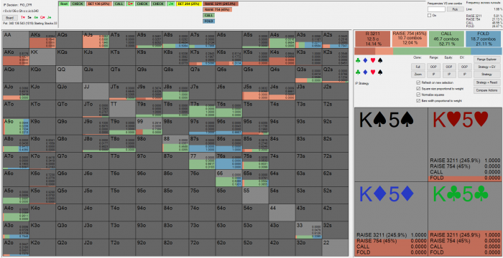This screenshot has width=503, height=258.
Task: Uncheck the Normalize squares option
Action: pyautogui.click(x=418, y=95)
